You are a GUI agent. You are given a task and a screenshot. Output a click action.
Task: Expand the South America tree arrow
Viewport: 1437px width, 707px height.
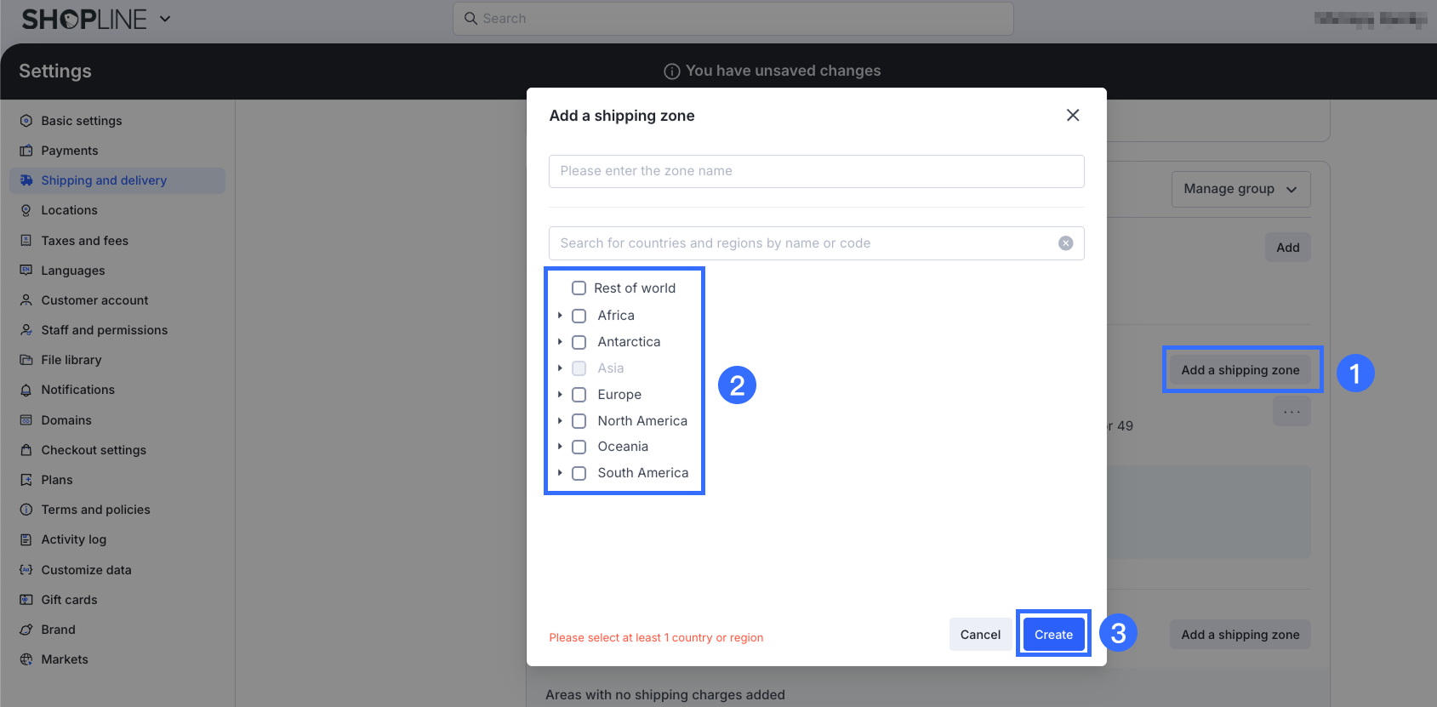pos(560,473)
